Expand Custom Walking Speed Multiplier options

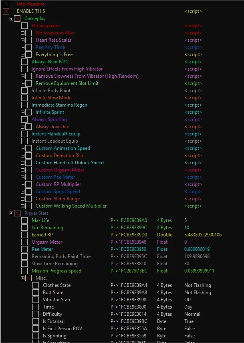[x=23, y=206]
